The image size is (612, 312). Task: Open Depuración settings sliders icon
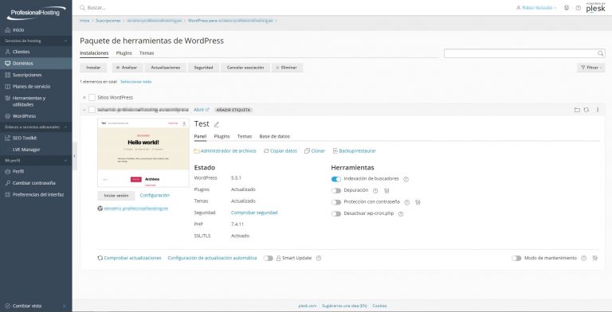click(386, 191)
